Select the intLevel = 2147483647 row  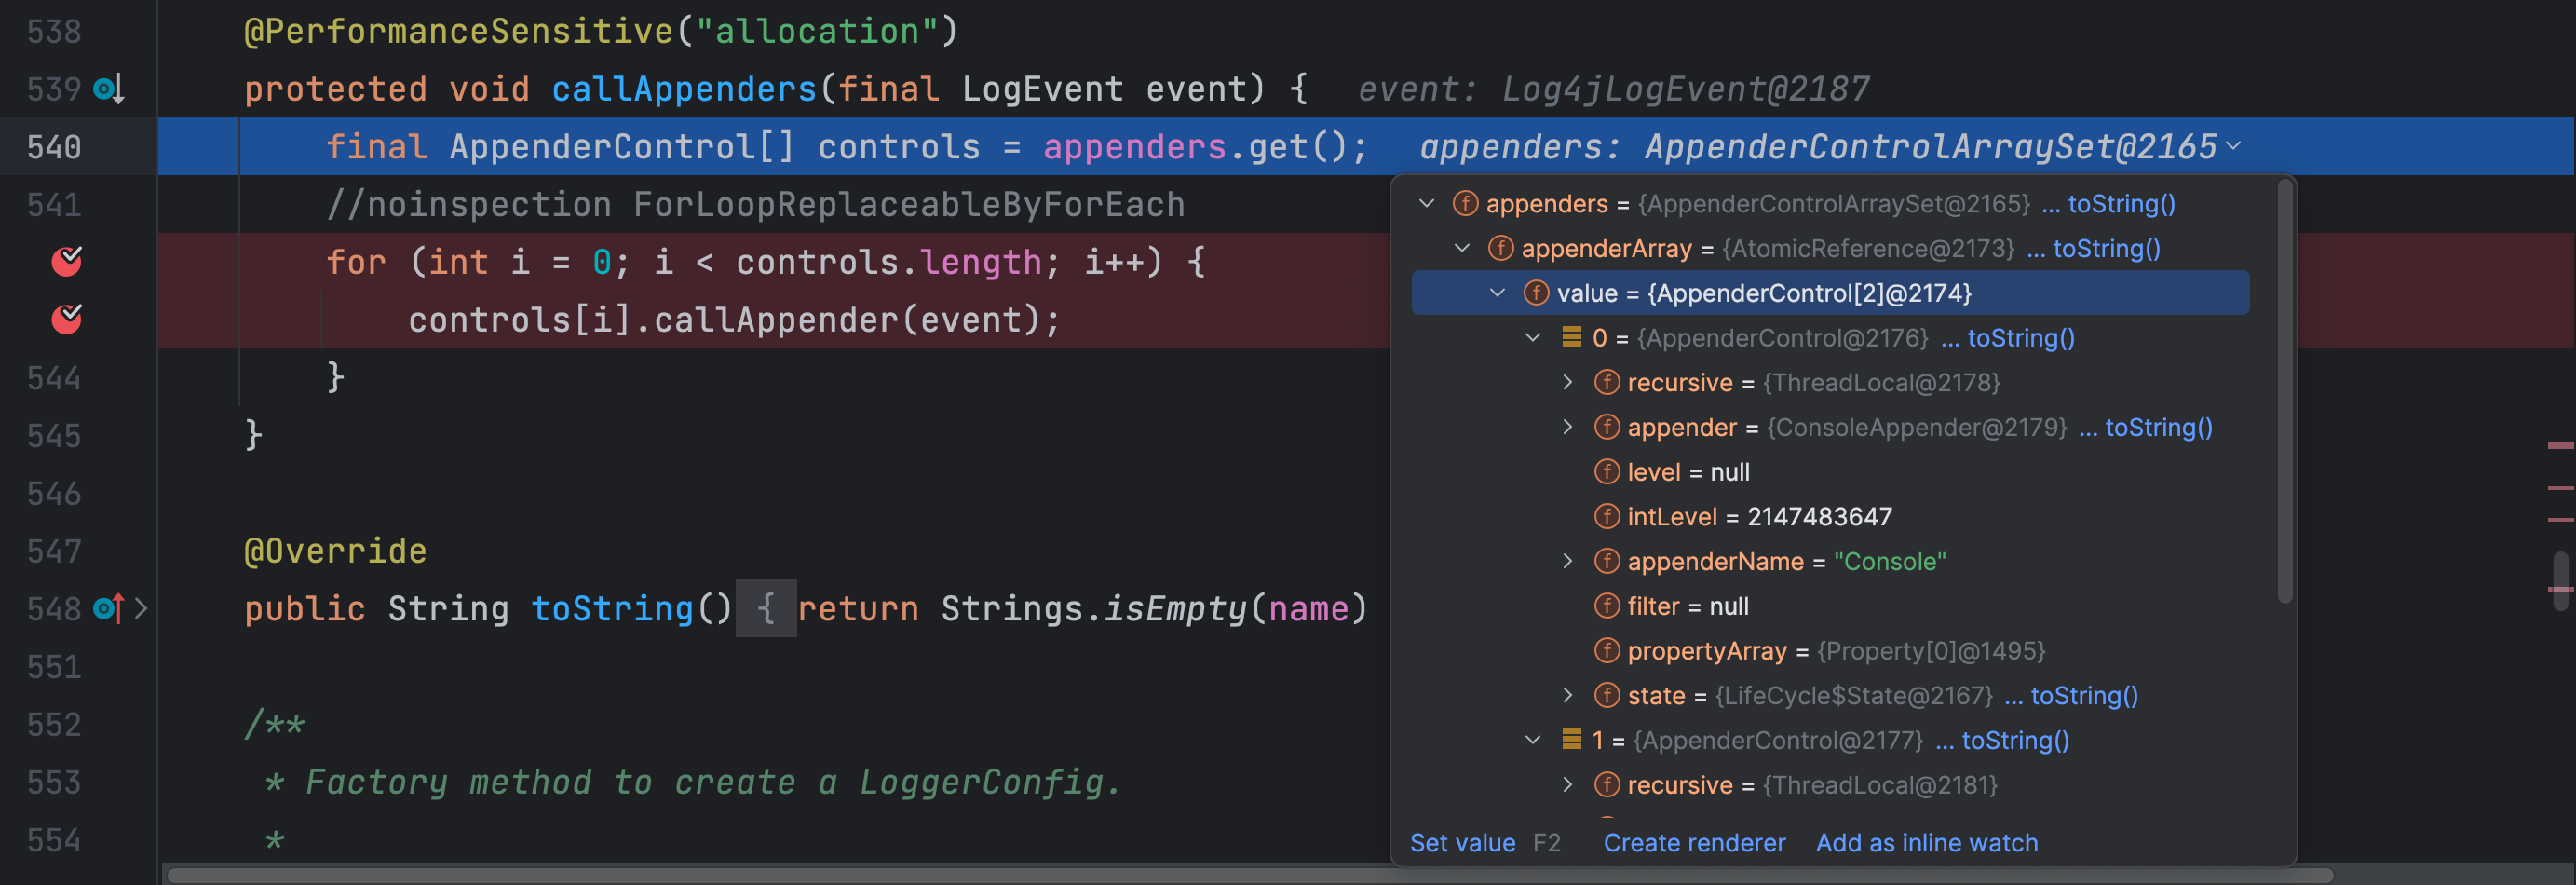point(1830,516)
